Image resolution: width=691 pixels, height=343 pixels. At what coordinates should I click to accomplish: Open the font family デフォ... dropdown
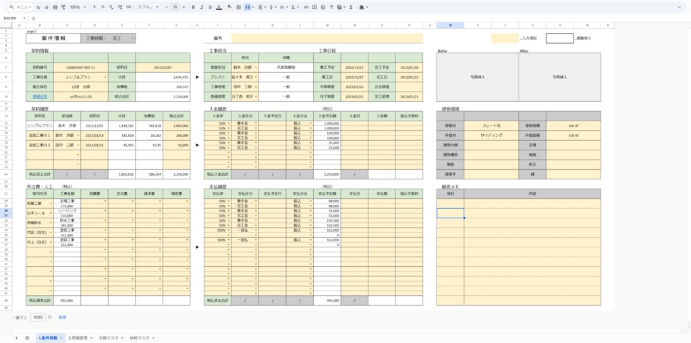click(148, 7)
